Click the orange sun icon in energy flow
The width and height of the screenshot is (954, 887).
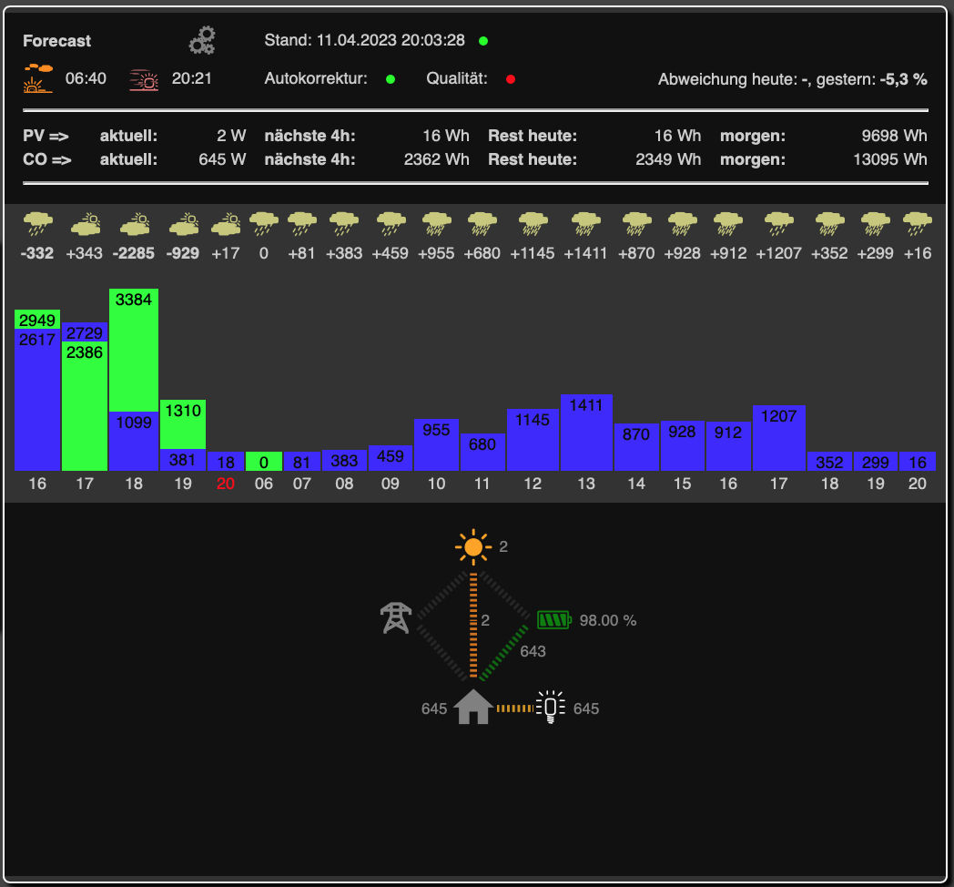pos(473,547)
